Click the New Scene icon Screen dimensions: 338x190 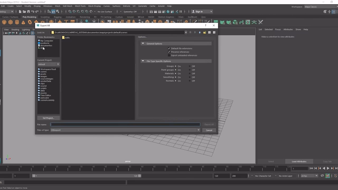click(x=20, y=12)
